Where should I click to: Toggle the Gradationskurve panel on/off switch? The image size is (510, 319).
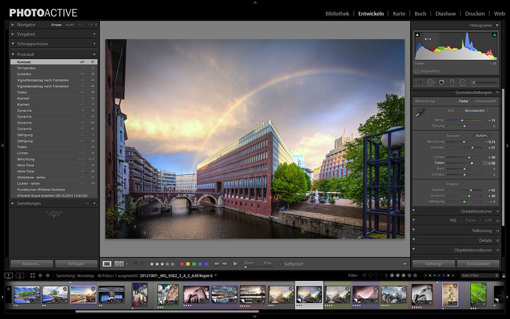[414, 211]
